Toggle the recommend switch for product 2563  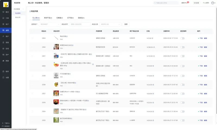pos(182,38)
